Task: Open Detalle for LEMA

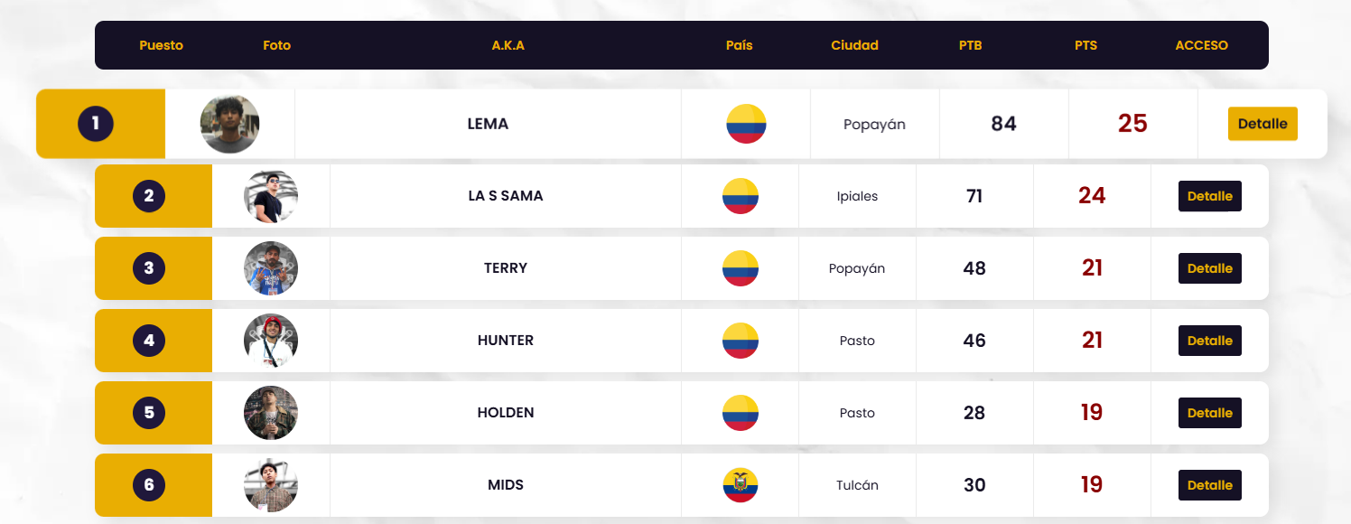Action: click(x=1262, y=124)
